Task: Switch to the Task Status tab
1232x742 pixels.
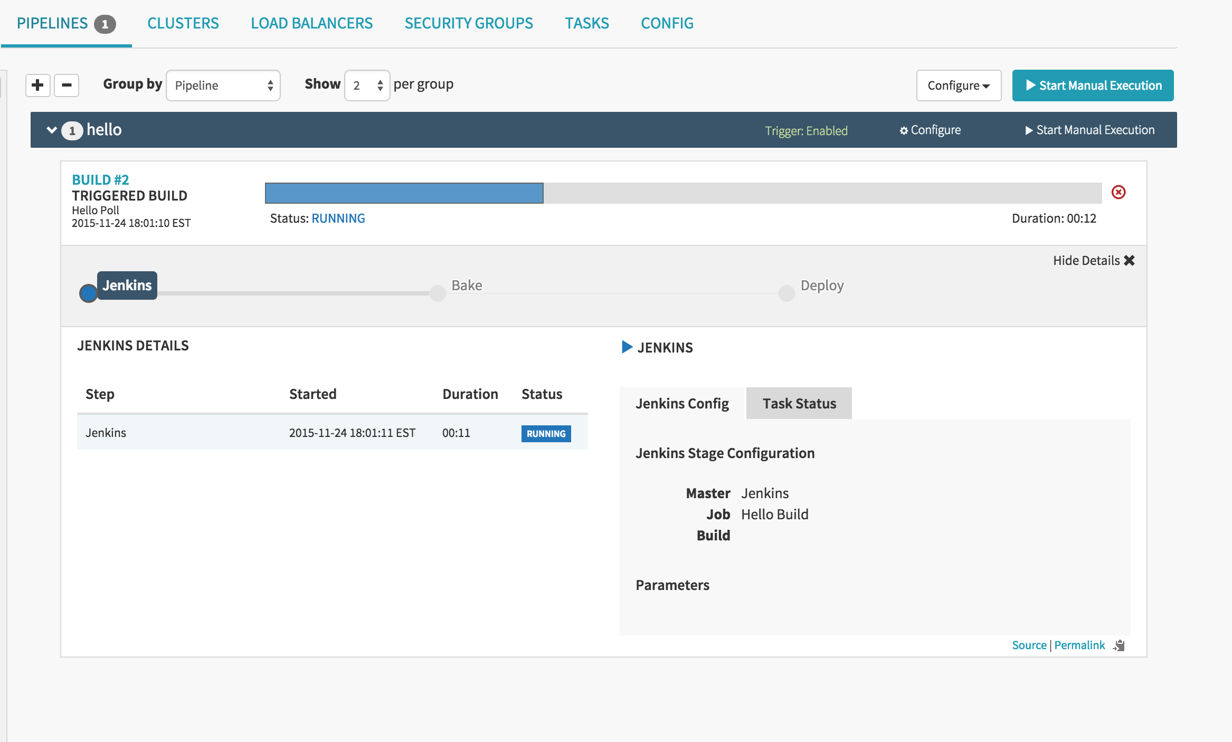Action: (x=799, y=404)
